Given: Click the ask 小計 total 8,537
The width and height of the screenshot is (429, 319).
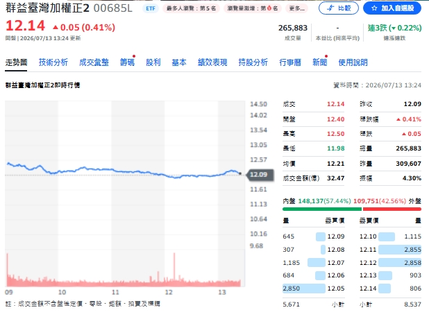Looking at the screenshot, I should [412, 304].
